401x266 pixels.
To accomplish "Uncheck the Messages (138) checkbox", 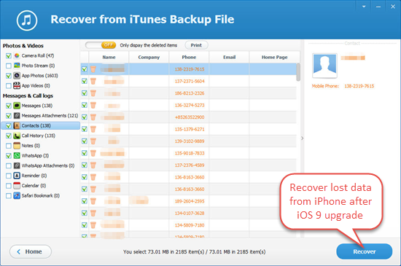I will pos(9,106).
